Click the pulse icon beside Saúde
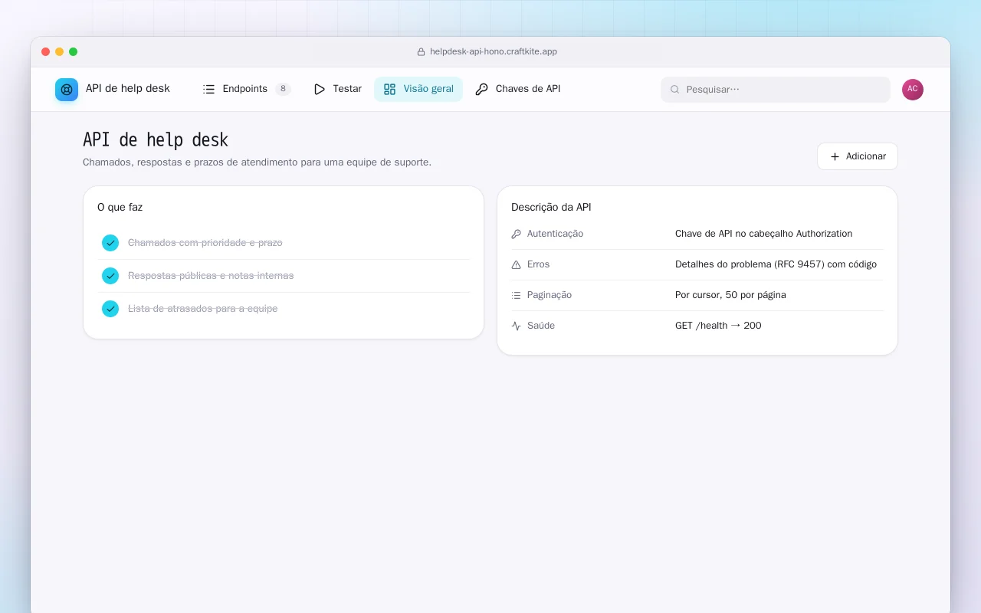The image size is (981, 613). (517, 326)
